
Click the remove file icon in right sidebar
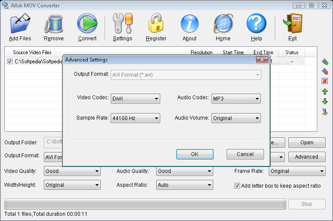325,71
